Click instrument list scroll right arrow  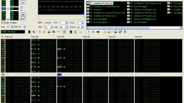click(181, 28)
